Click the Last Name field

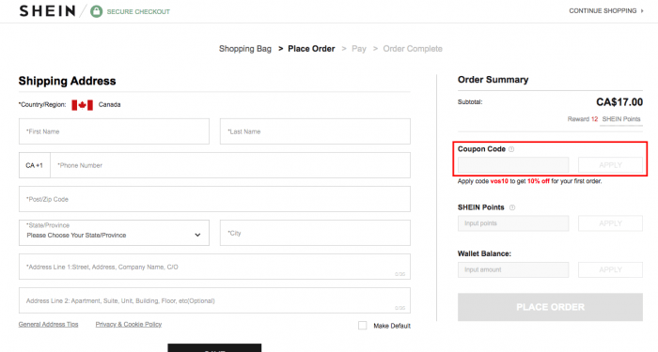(x=315, y=131)
